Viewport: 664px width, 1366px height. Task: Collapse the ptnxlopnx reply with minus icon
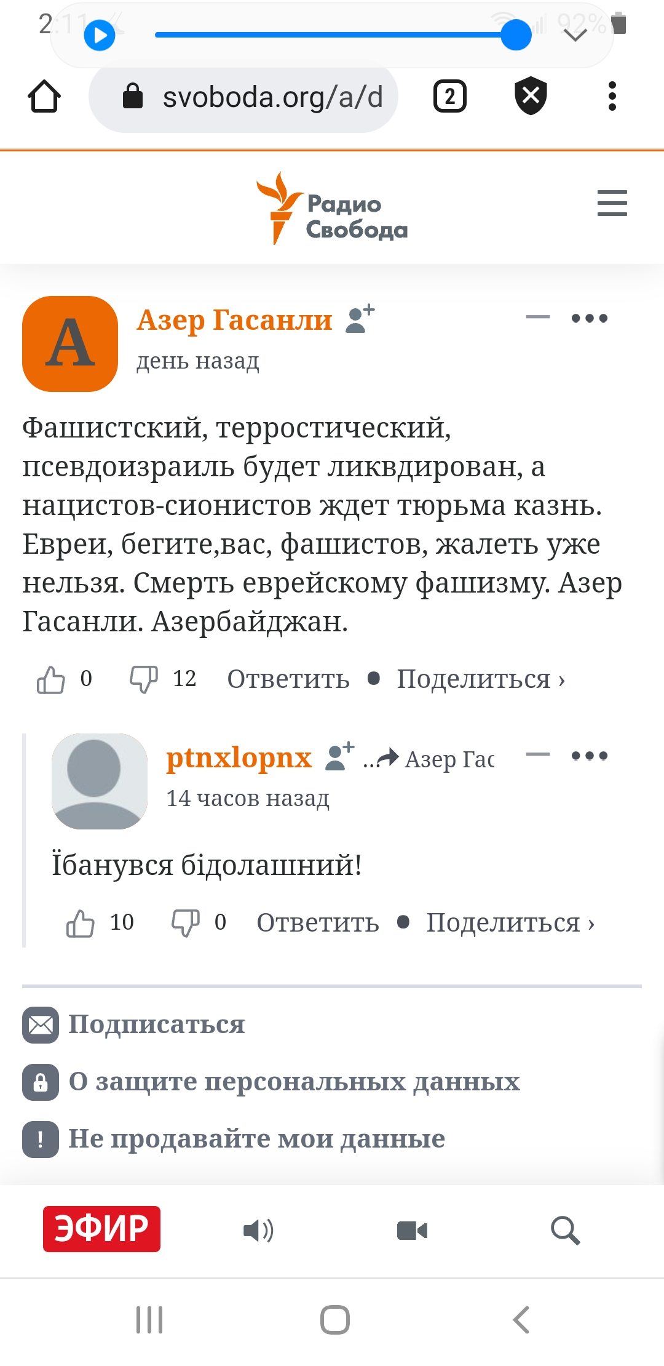[x=538, y=755]
